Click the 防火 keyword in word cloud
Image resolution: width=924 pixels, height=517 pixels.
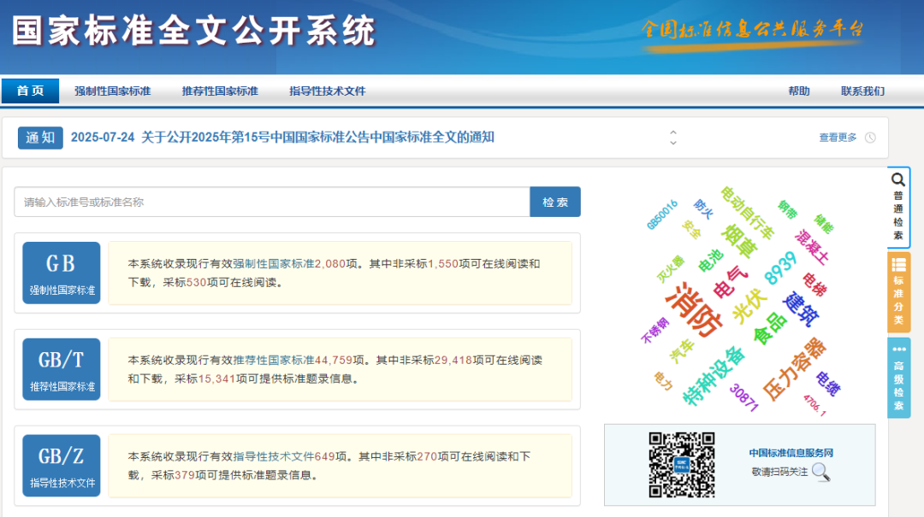[x=703, y=209]
